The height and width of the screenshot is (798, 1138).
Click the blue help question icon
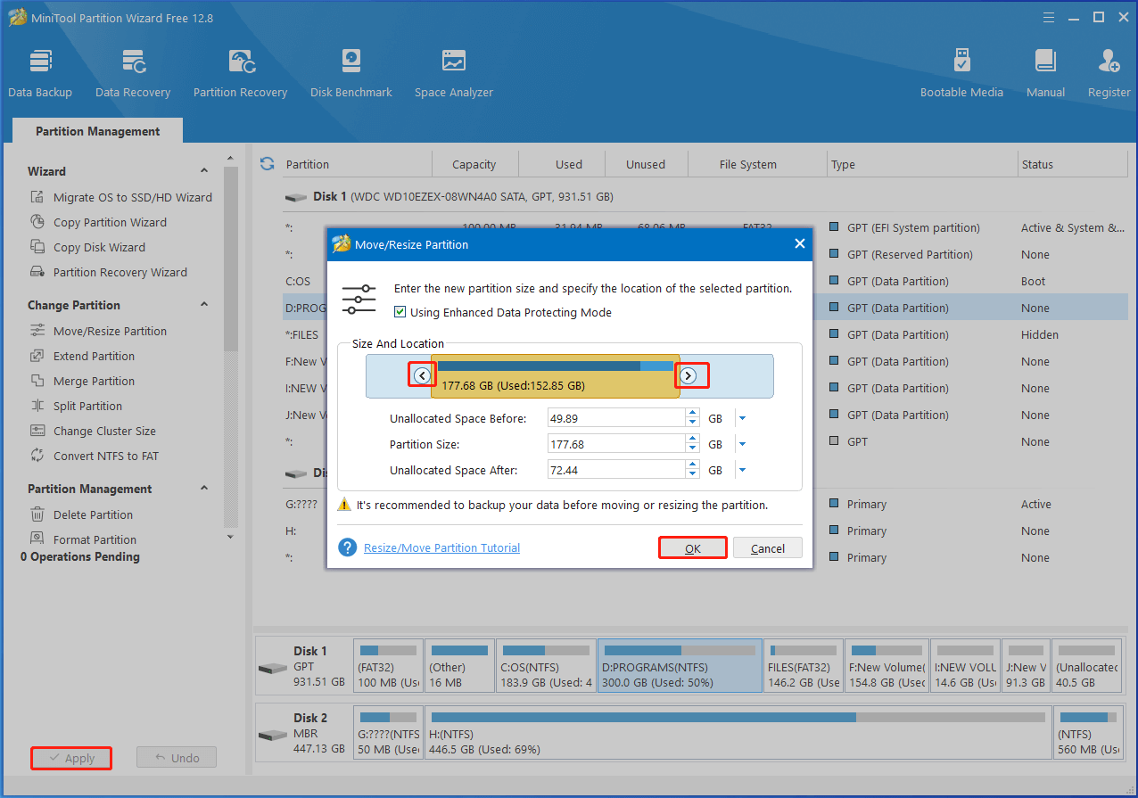click(348, 547)
